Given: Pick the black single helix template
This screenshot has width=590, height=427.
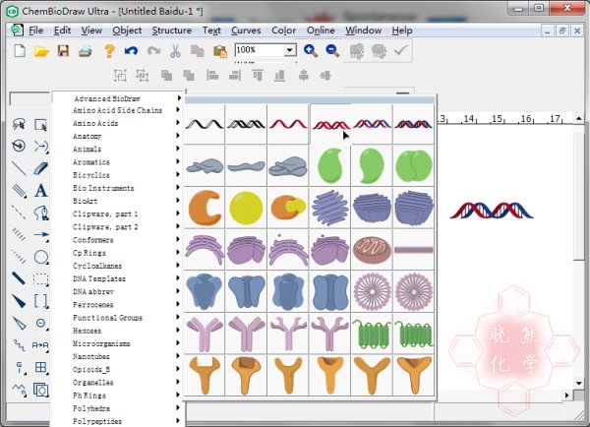Looking at the screenshot, I should [205, 124].
